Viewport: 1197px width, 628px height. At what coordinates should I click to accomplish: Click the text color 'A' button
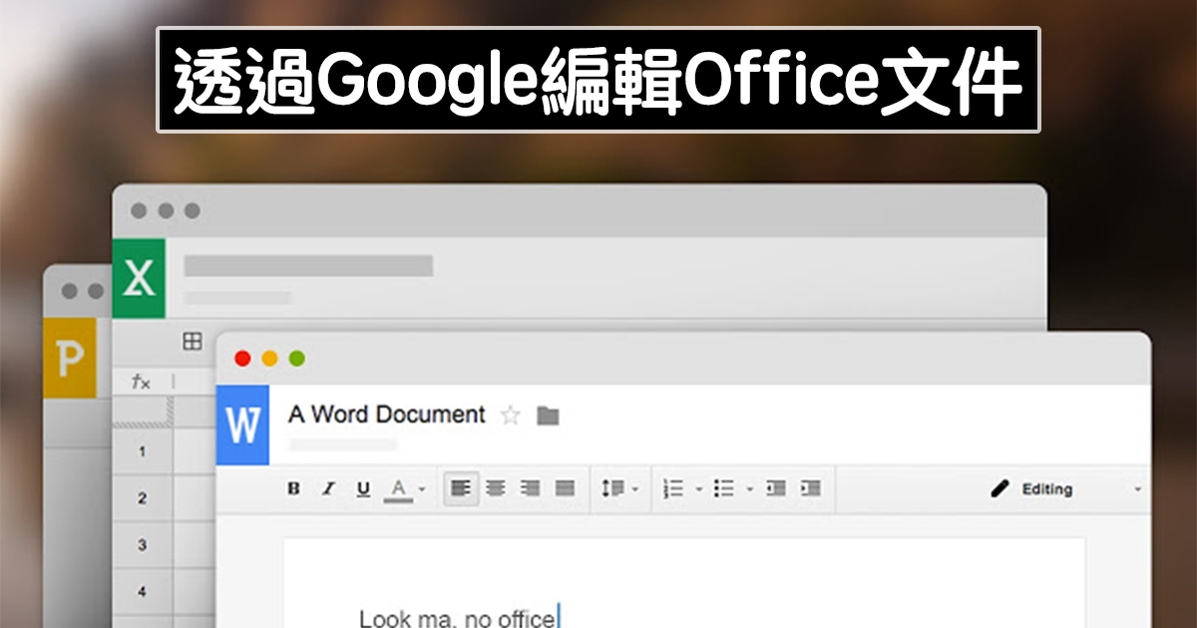pyautogui.click(x=399, y=488)
